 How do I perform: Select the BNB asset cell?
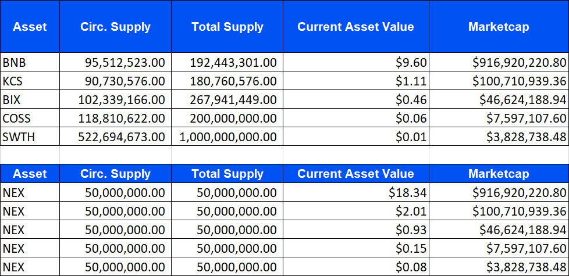tap(30, 62)
